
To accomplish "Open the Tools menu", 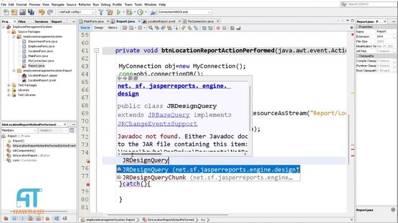I will [x=138, y=4].
